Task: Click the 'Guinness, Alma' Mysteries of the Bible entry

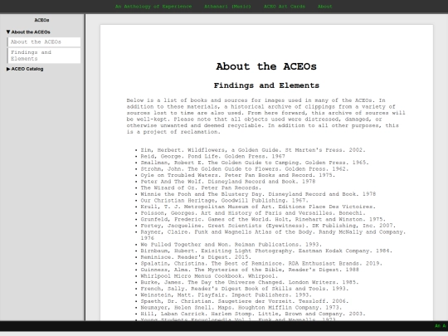Action: (250, 270)
